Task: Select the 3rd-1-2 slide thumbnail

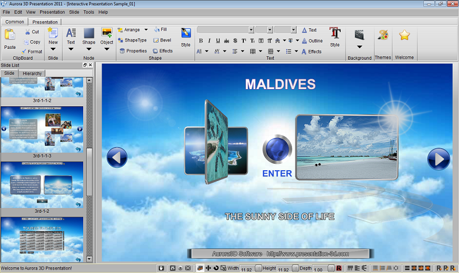Action: point(42,184)
